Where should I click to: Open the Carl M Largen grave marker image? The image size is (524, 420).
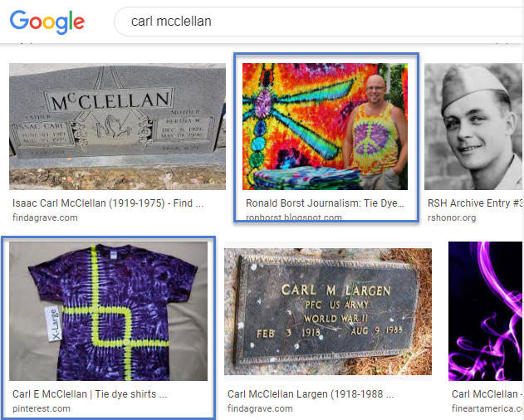point(328,311)
